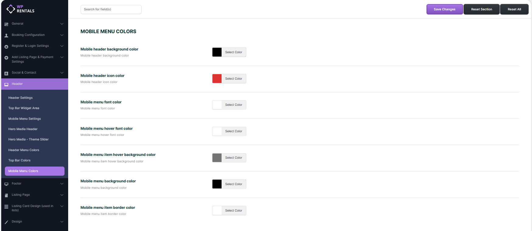This screenshot has height=231, width=532.
Task: Go to Top Bar Colors submenu
Action: click(x=19, y=160)
